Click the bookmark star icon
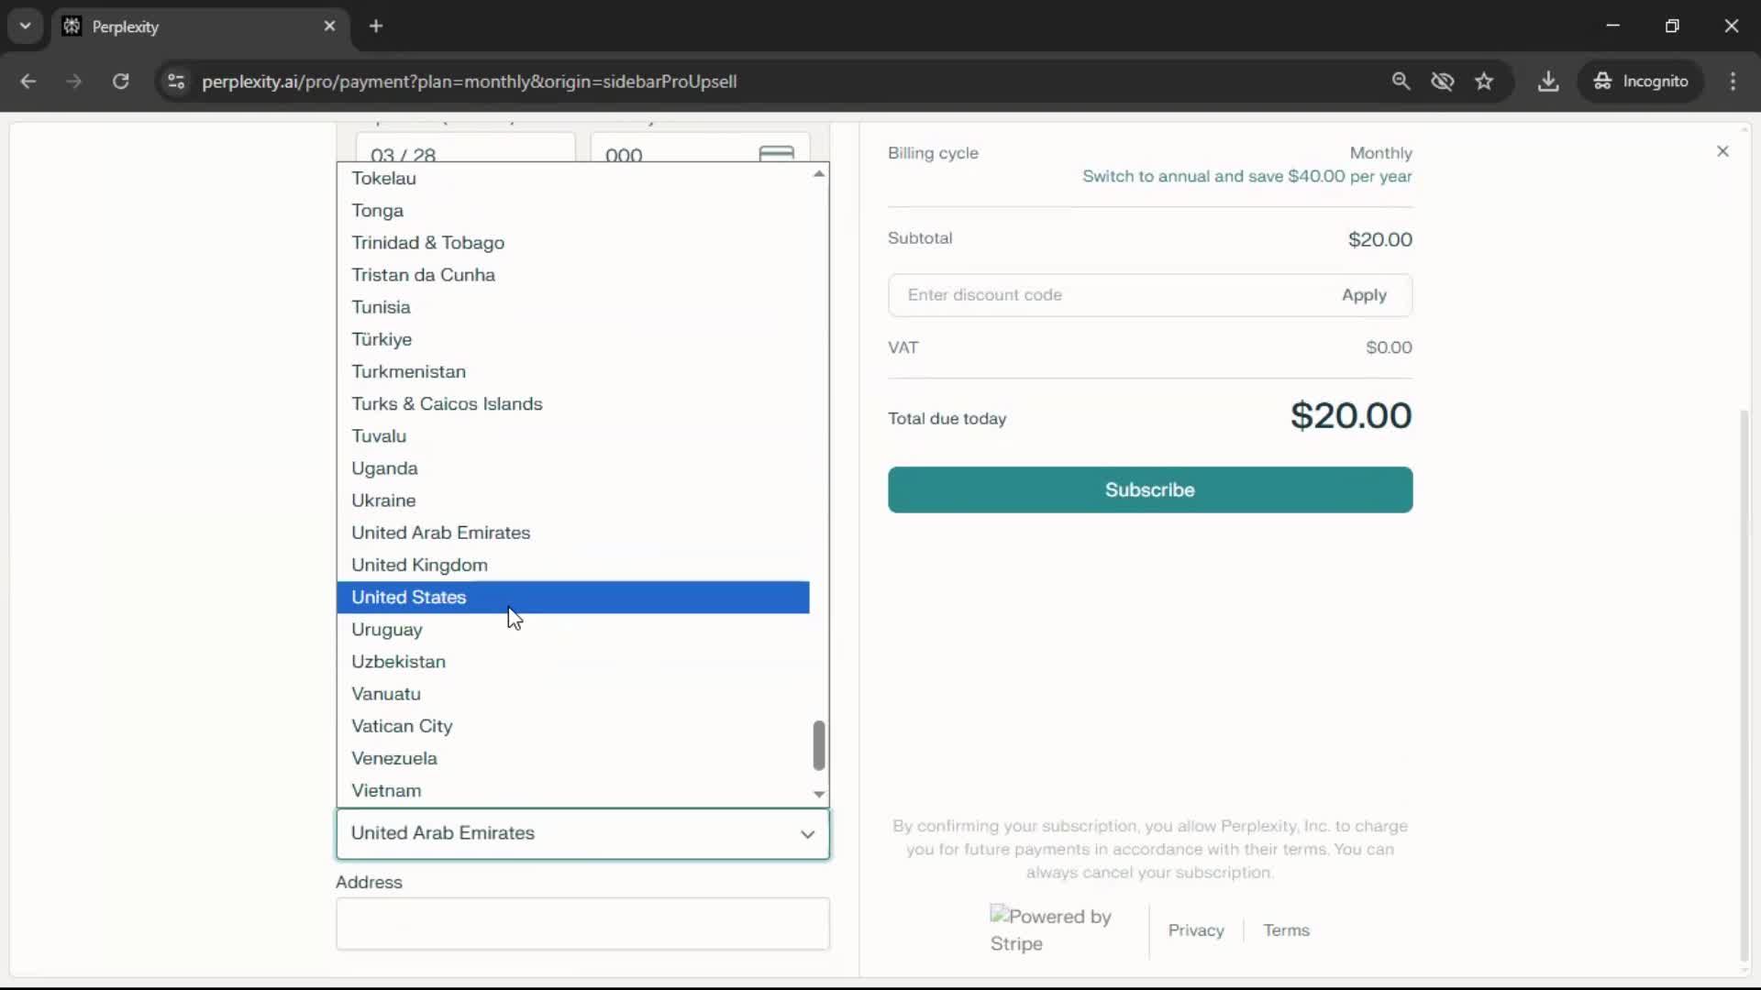The image size is (1761, 990). [1484, 82]
